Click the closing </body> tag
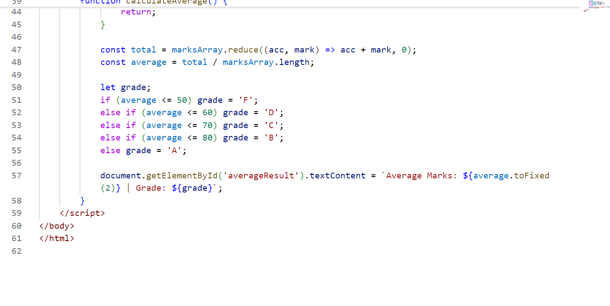The image size is (610, 306). 57,226
